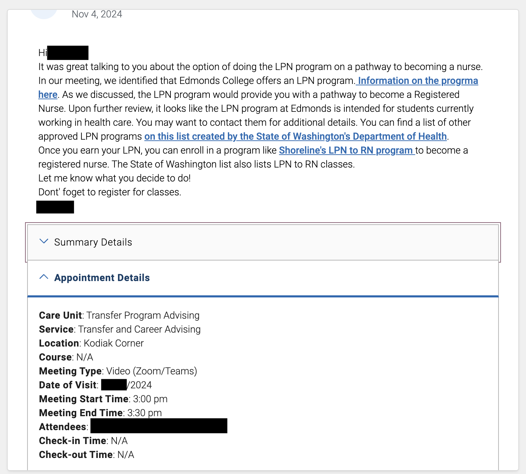Screen dimensions: 526x474
Task: Click the Meeting Type value Video (Zoom/Teams)
Action: (x=152, y=371)
